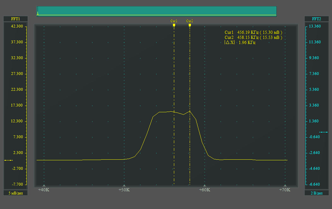Click the teal overview navigation bar
Image resolution: width=332 pixels, height=209 pixels.
click(157, 11)
